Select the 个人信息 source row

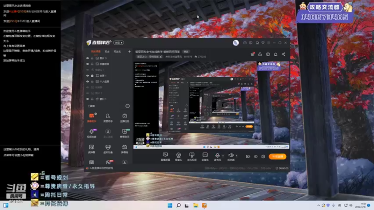click(109, 81)
